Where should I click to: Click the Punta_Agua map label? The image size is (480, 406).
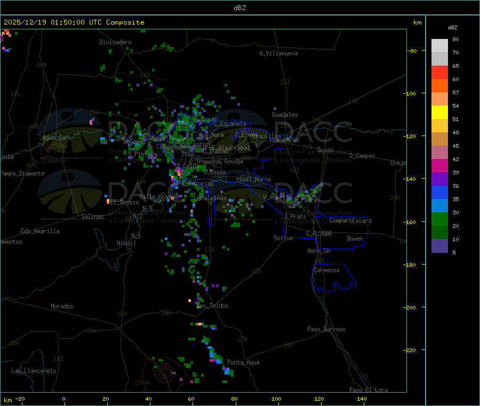[243, 362]
